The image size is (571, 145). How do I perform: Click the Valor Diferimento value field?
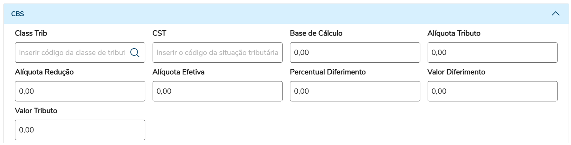(492, 91)
